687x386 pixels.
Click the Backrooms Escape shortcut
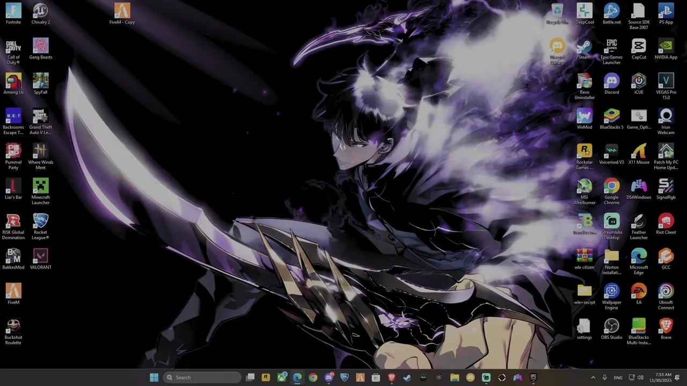click(x=13, y=121)
